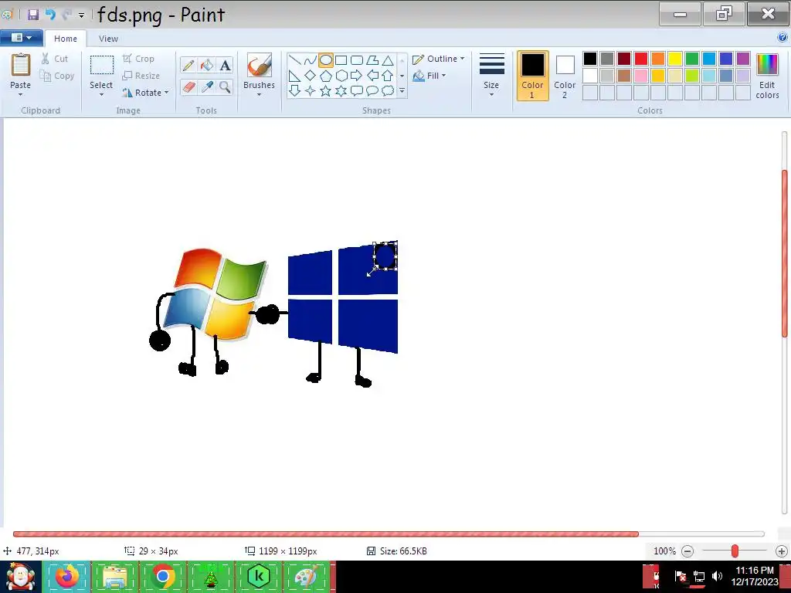The width and height of the screenshot is (791, 593).
Task: Open the Paint Help question mark icon
Action: click(x=783, y=37)
